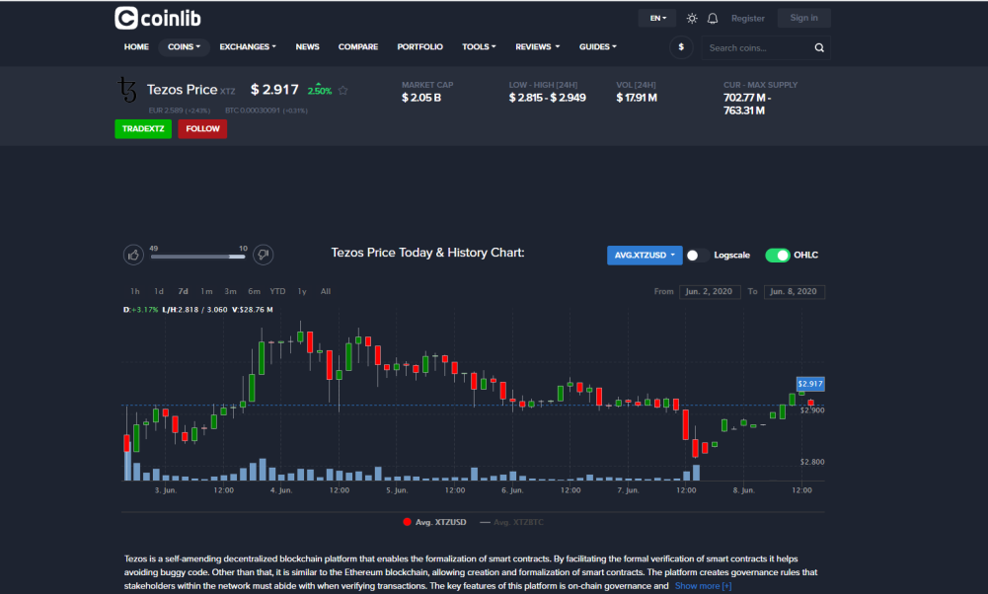Click the dollar currency selector icon
The width and height of the screenshot is (988, 594).
click(x=681, y=47)
